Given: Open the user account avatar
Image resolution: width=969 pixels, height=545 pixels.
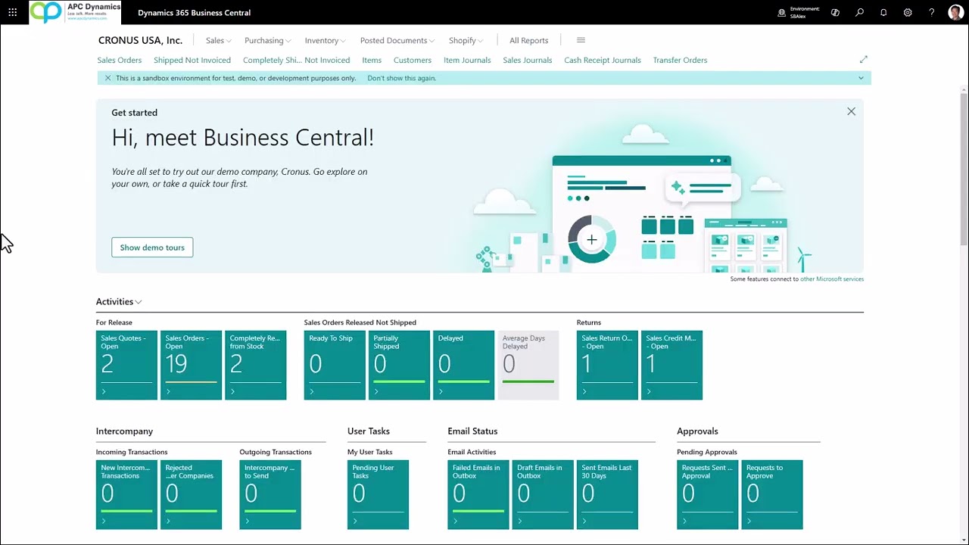Looking at the screenshot, I should 955,12.
